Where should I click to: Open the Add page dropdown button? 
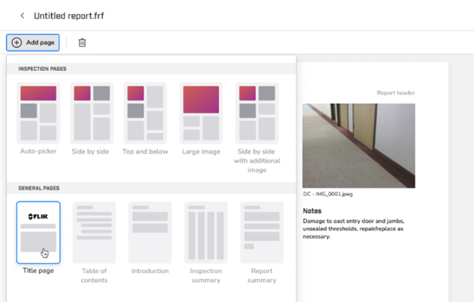[33, 42]
